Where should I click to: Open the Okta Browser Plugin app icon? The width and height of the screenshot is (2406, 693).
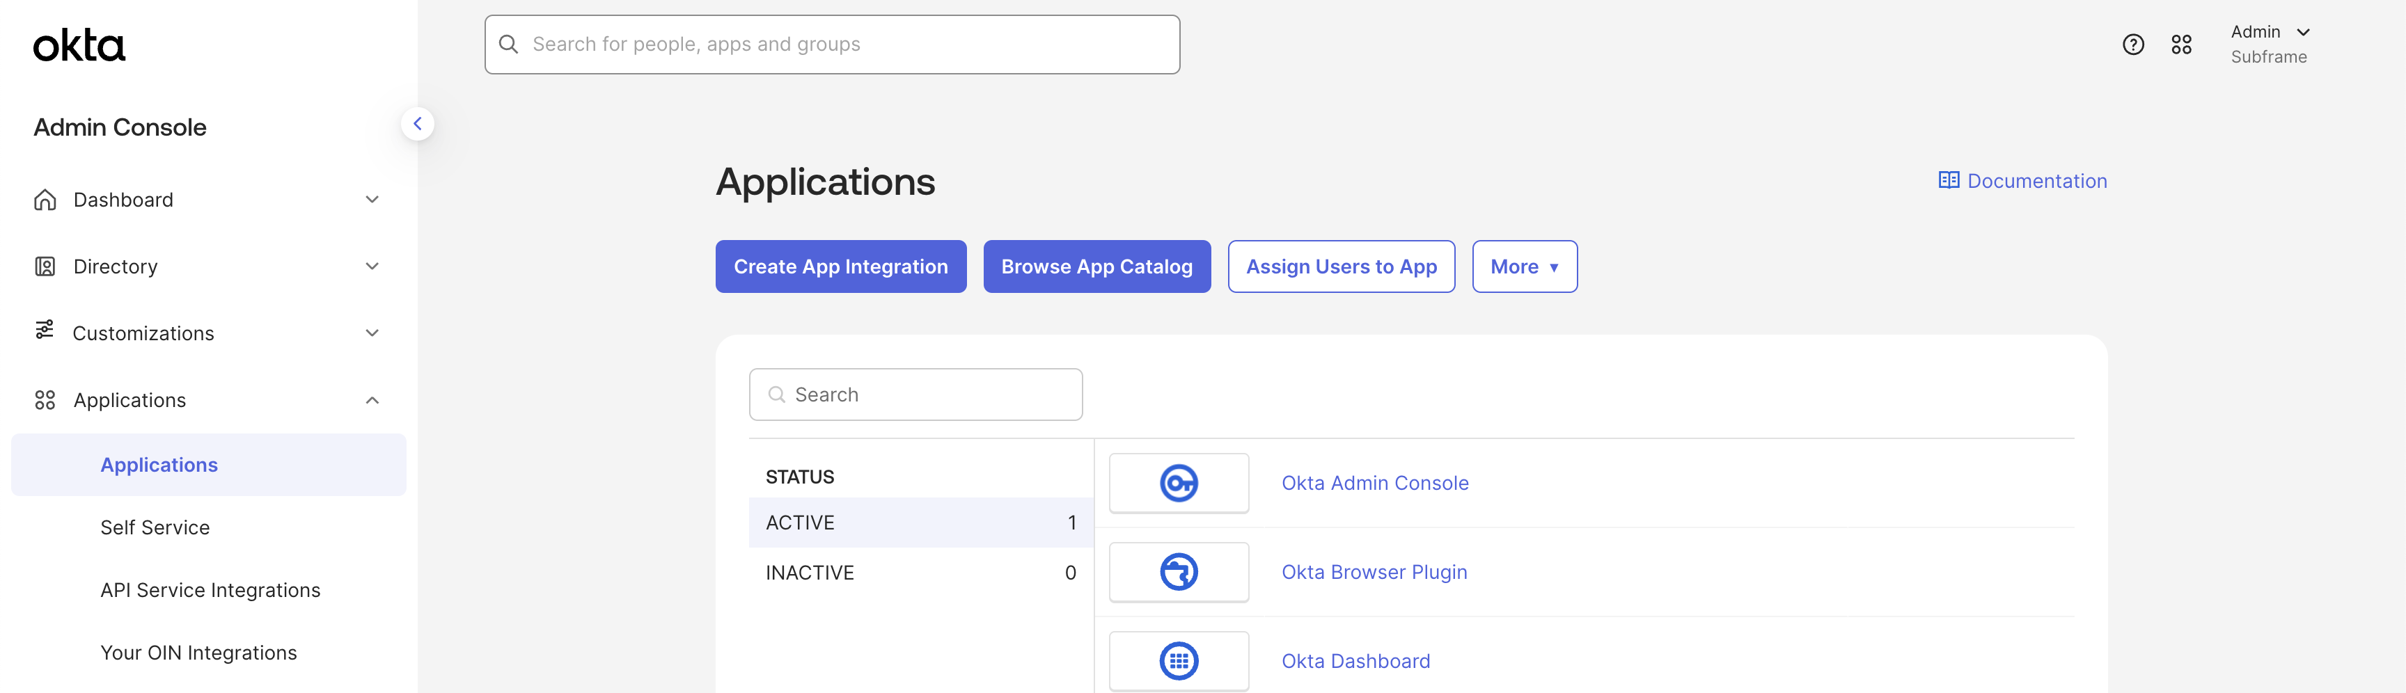tap(1179, 571)
